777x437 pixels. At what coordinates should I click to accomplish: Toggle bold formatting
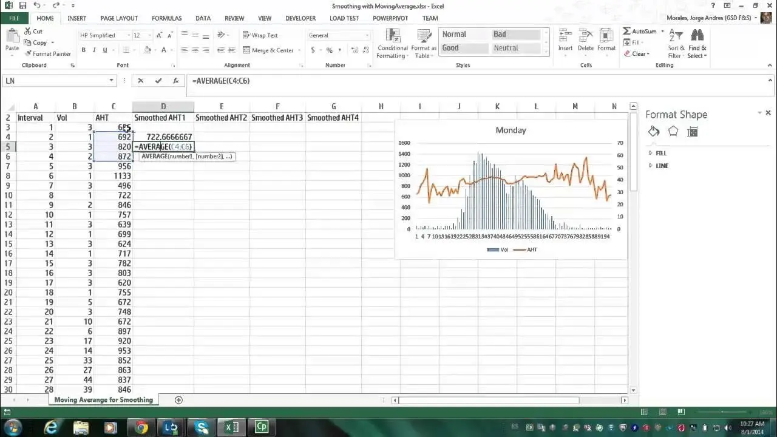click(83, 50)
